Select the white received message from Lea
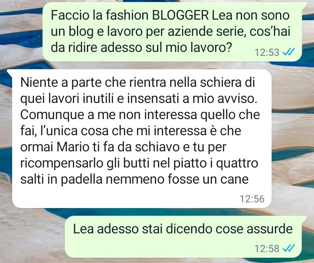 (142, 139)
